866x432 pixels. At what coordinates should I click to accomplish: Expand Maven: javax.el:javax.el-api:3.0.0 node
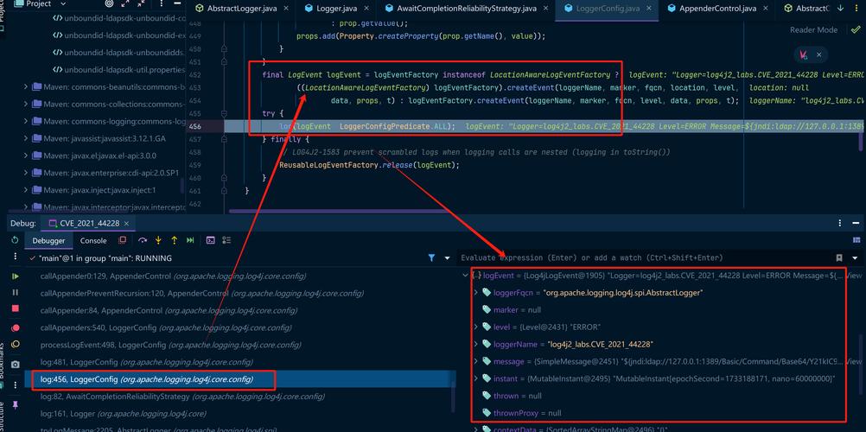[x=25, y=156]
